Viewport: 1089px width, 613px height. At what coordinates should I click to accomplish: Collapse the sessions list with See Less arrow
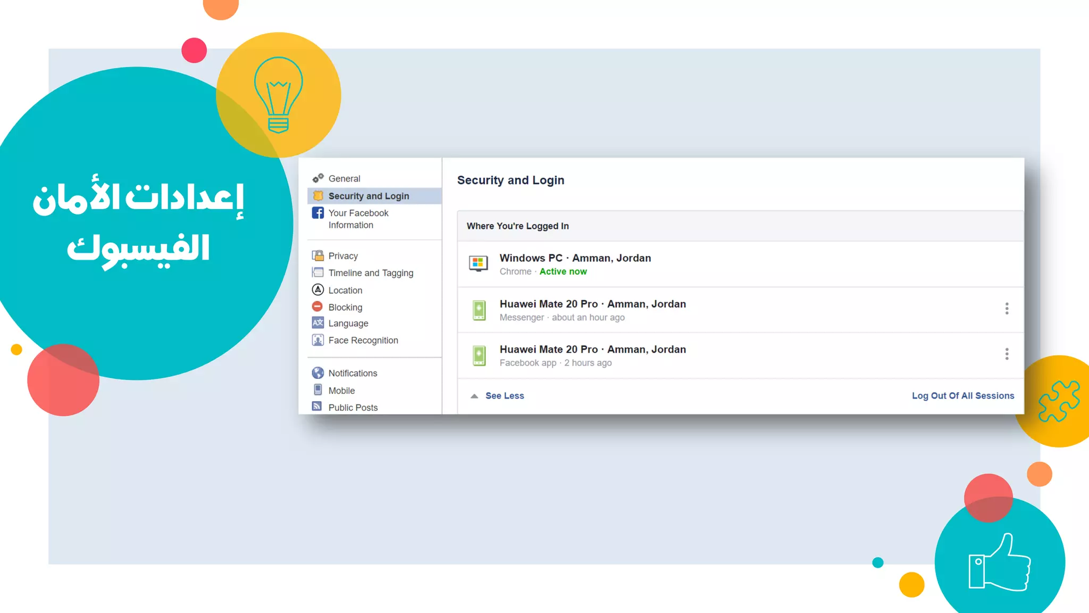pyautogui.click(x=474, y=396)
